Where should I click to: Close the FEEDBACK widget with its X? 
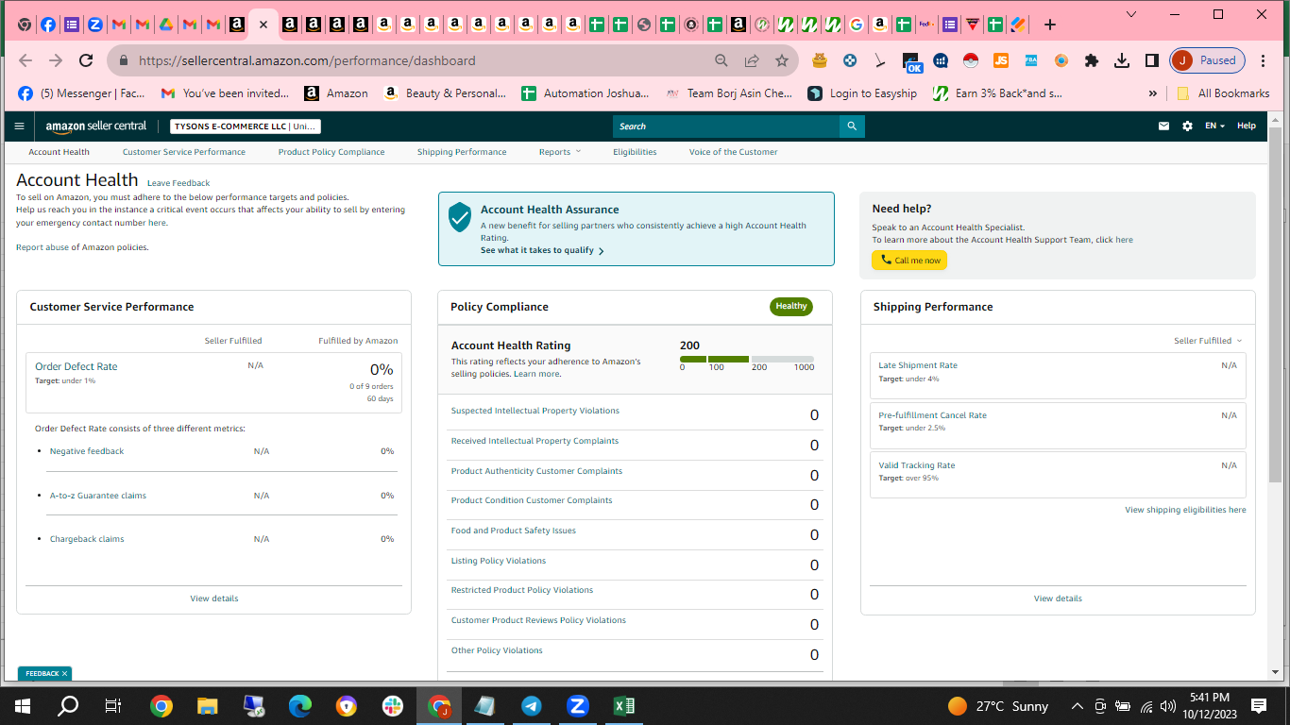click(x=64, y=674)
